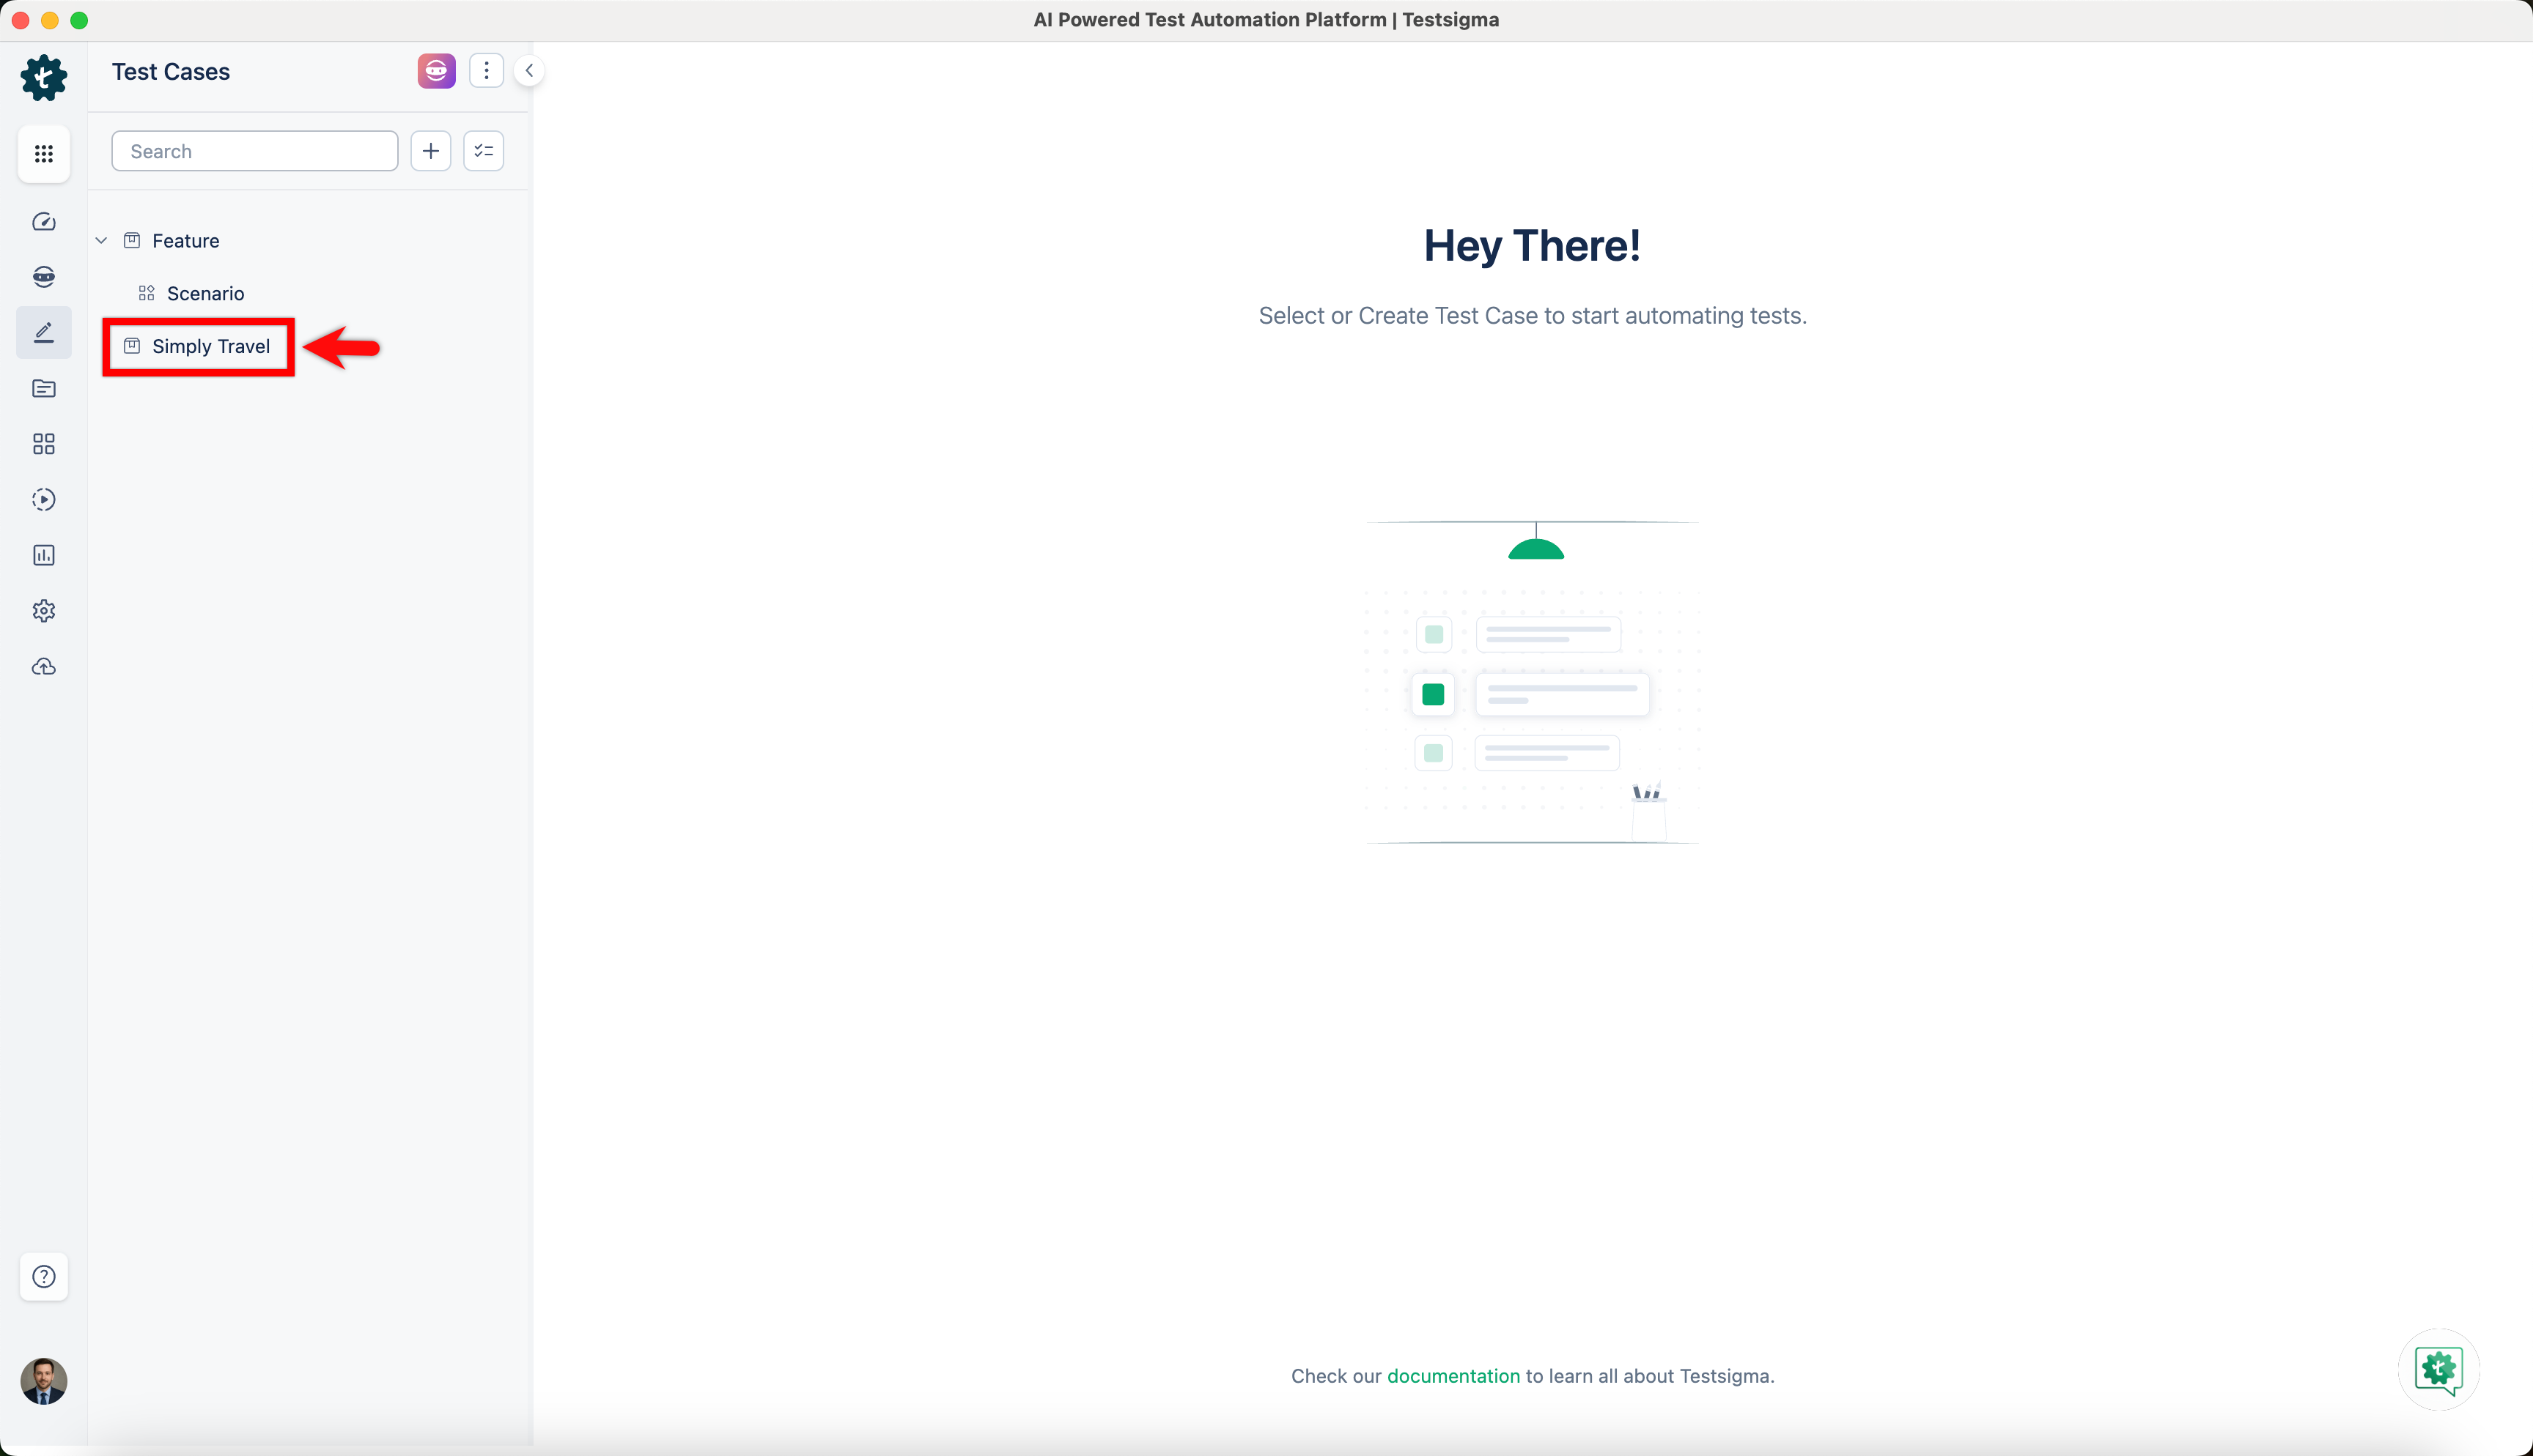Open the four-squares elements sidebar icon

(43, 444)
